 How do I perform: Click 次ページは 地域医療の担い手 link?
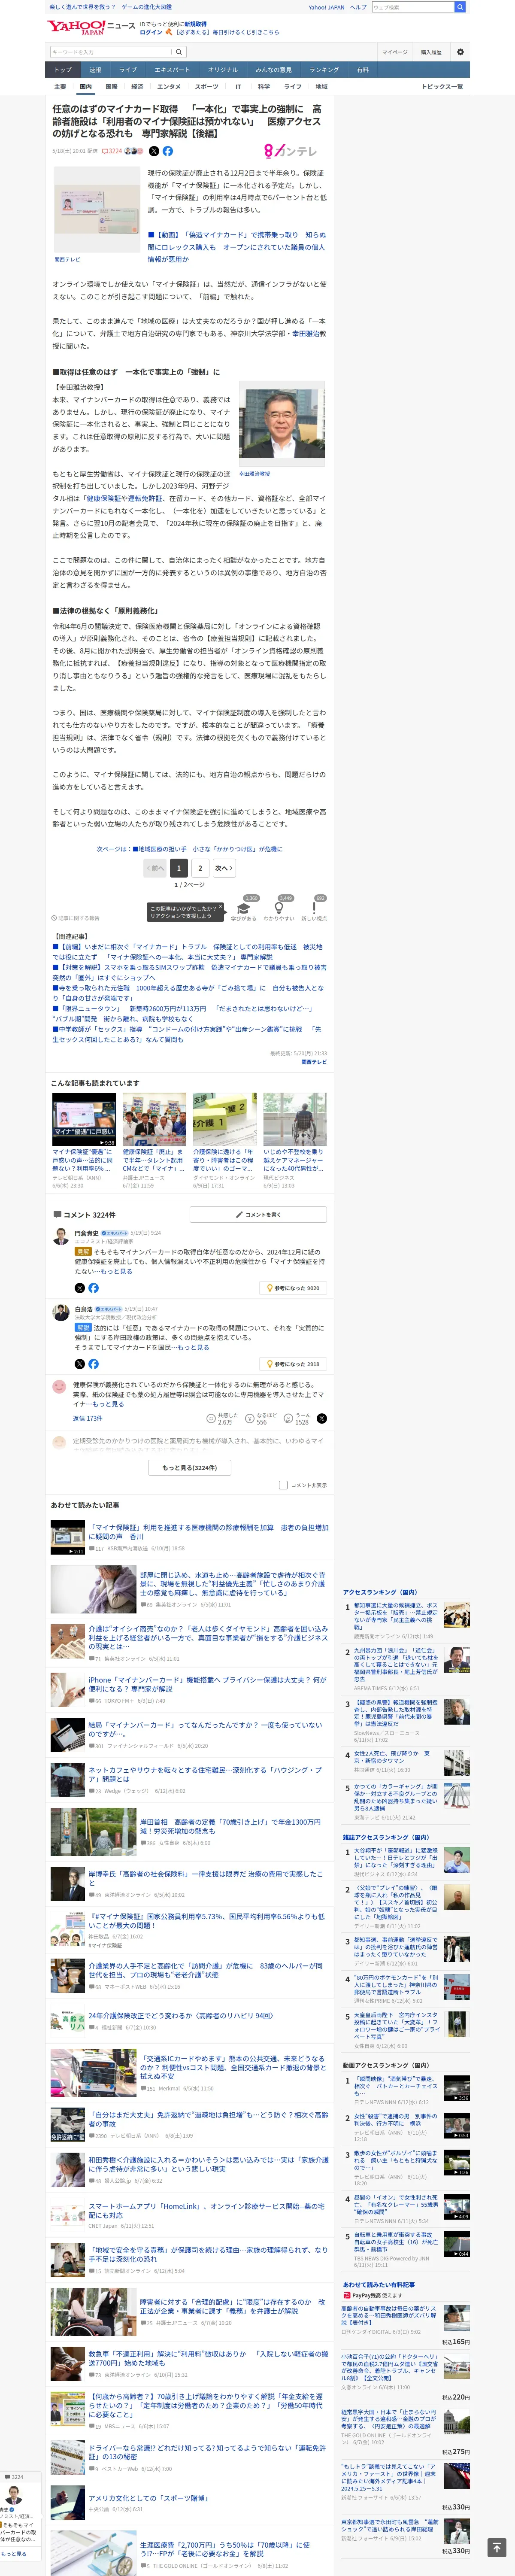point(189,849)
